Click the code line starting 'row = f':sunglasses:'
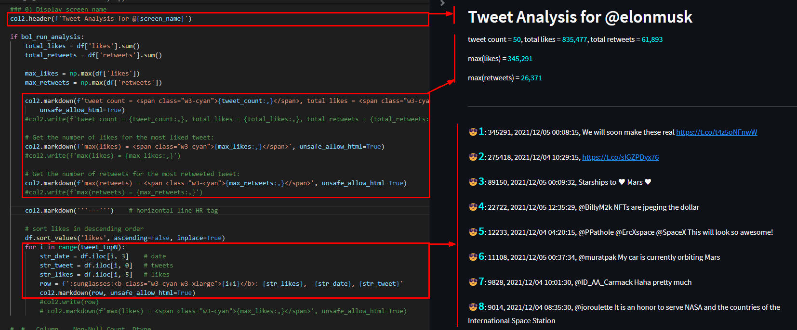This screenshot has width=797, height=330. point(221,284)
